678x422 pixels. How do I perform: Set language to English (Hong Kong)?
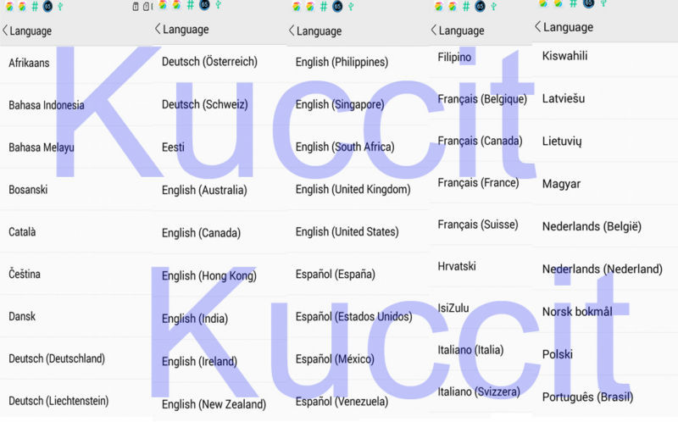[208, 275]
